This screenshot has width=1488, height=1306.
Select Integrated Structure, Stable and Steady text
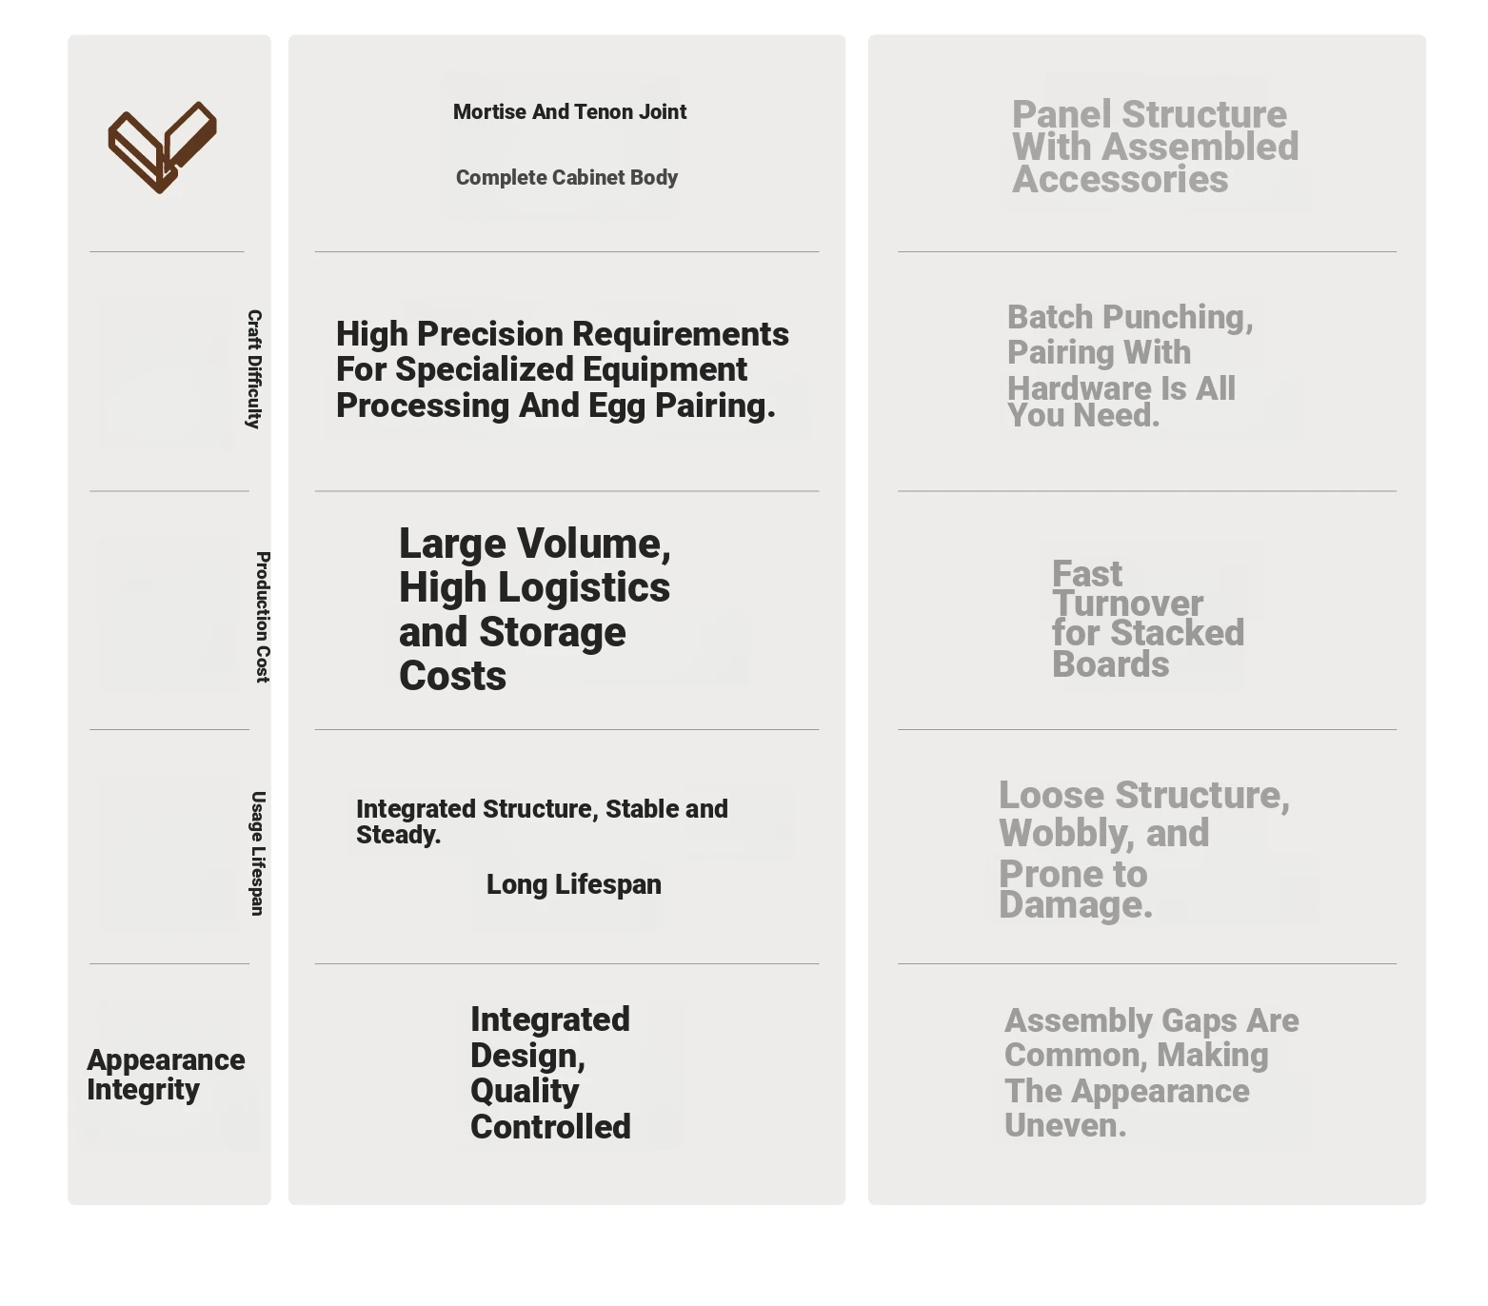click(542, 821)
